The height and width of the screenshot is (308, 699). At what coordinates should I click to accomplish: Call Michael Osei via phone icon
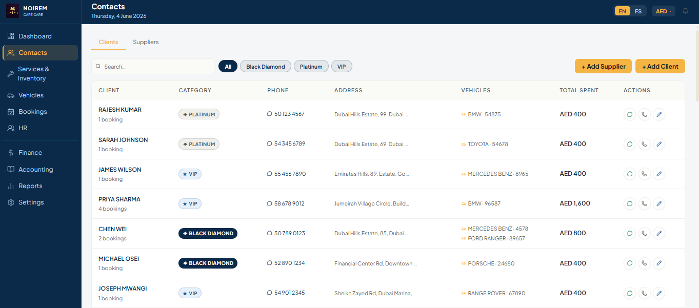(x=644, y=263)
